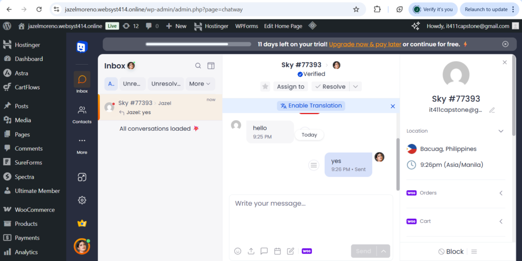The height and width of the screenshot is (261, 522).
Task: Click the WooCommerce icon in message toolbar
Action: click(307, 251)
